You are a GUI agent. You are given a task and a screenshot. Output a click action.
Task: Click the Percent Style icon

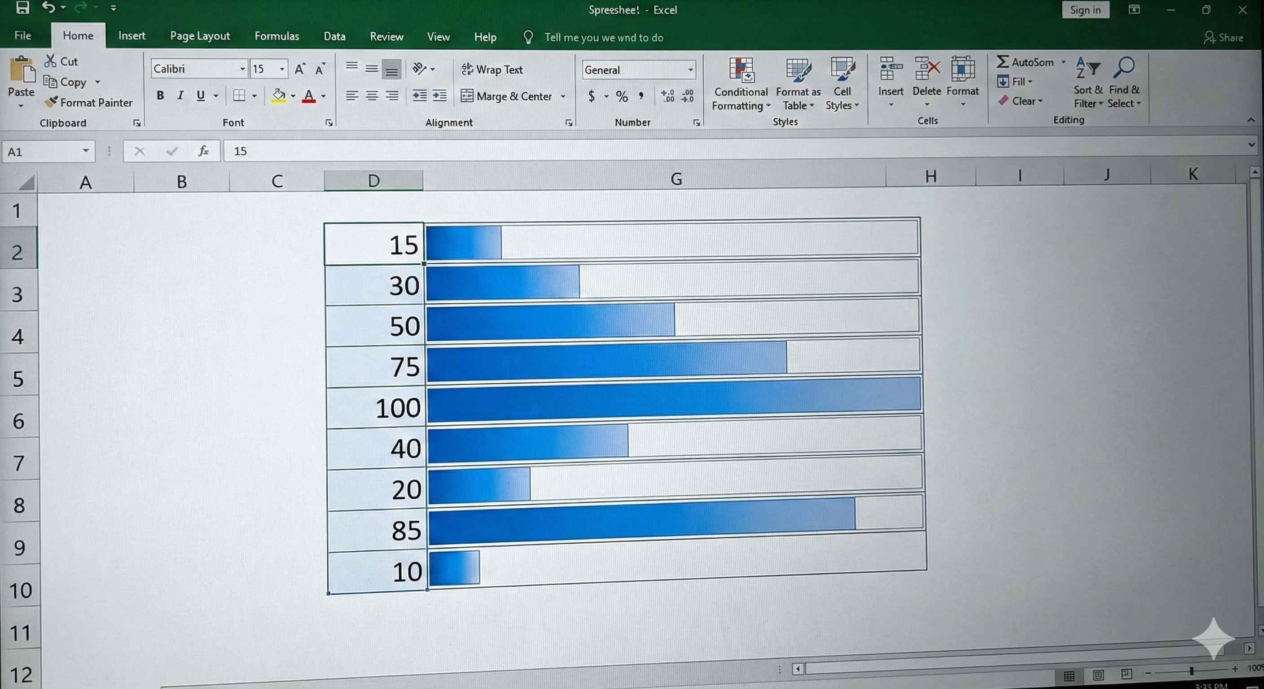622,96
